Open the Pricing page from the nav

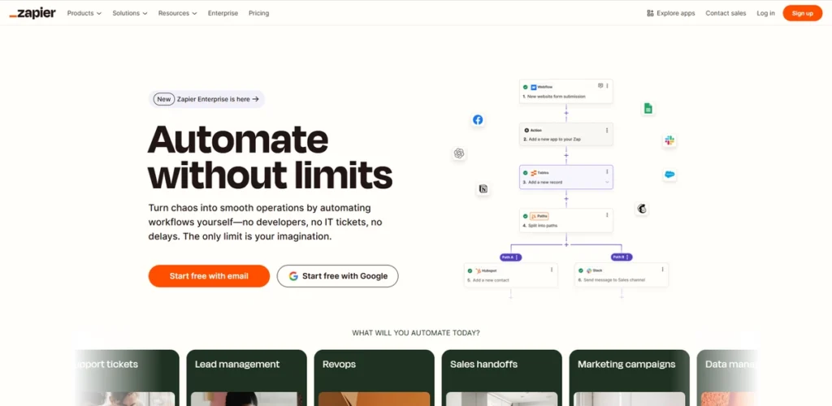[259, 13]
